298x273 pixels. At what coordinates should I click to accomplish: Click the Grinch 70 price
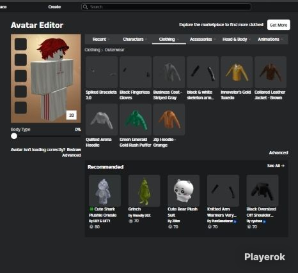134,221
